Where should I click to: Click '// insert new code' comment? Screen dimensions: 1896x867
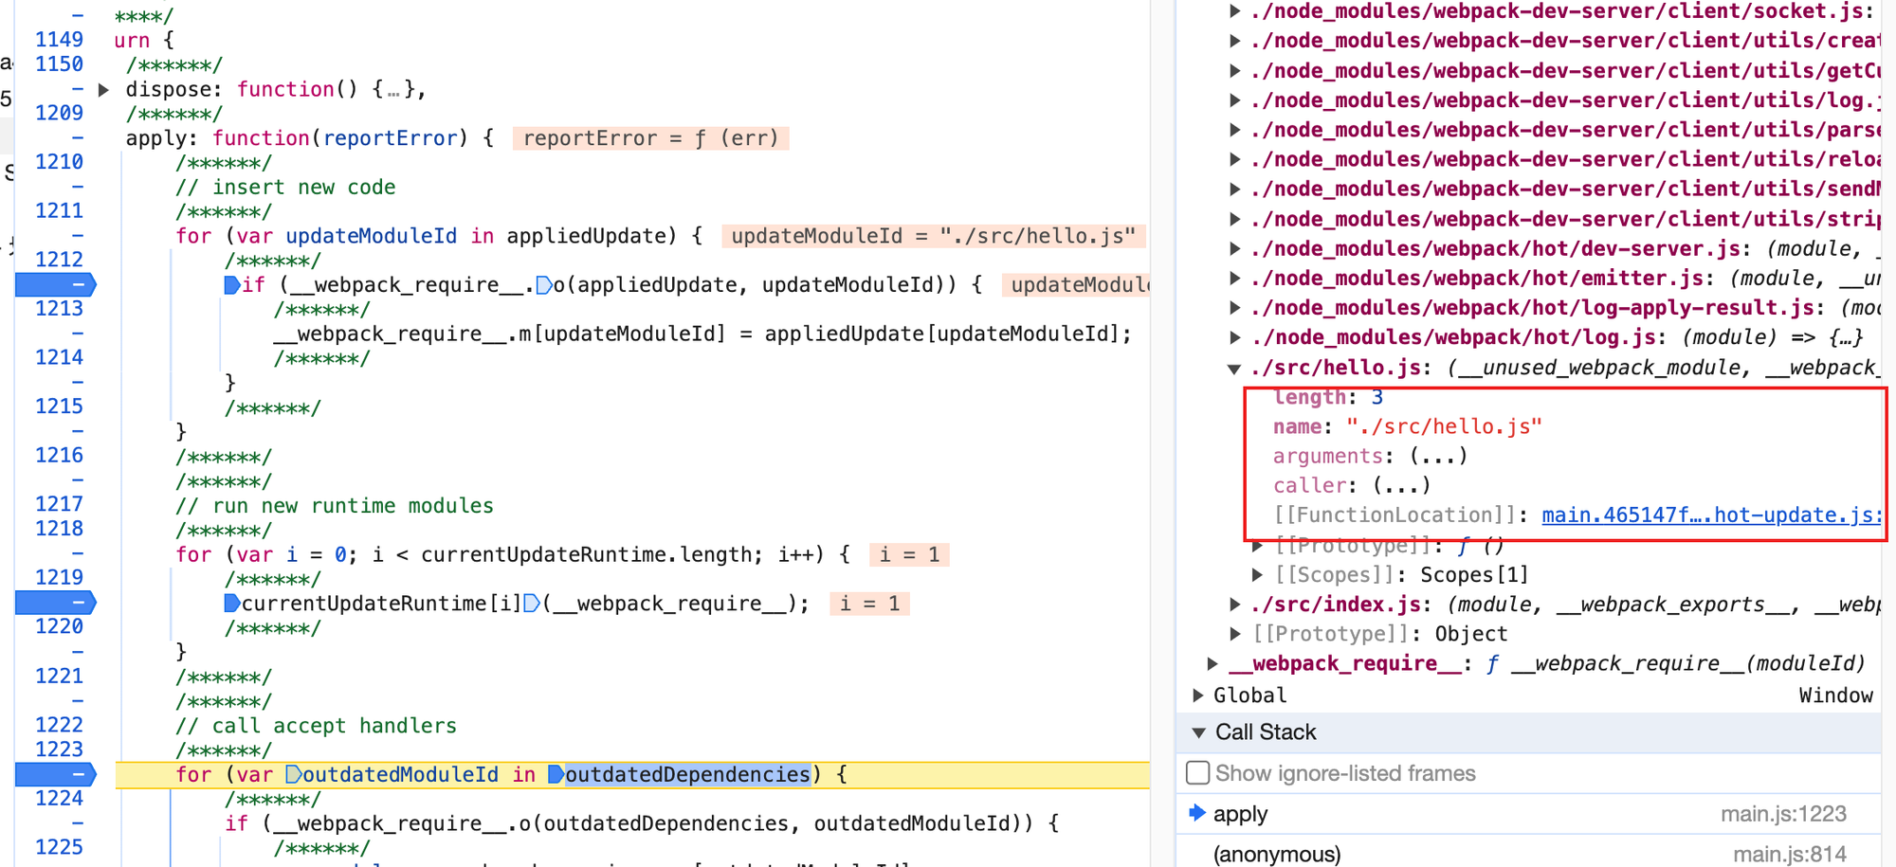(285, 188)
